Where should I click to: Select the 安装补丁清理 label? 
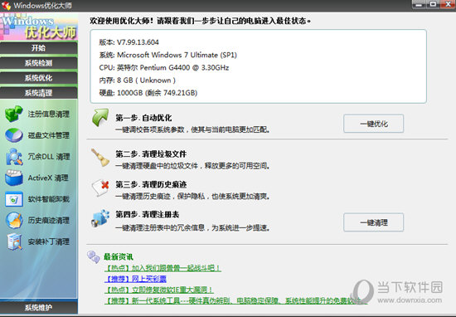(49, 241)
